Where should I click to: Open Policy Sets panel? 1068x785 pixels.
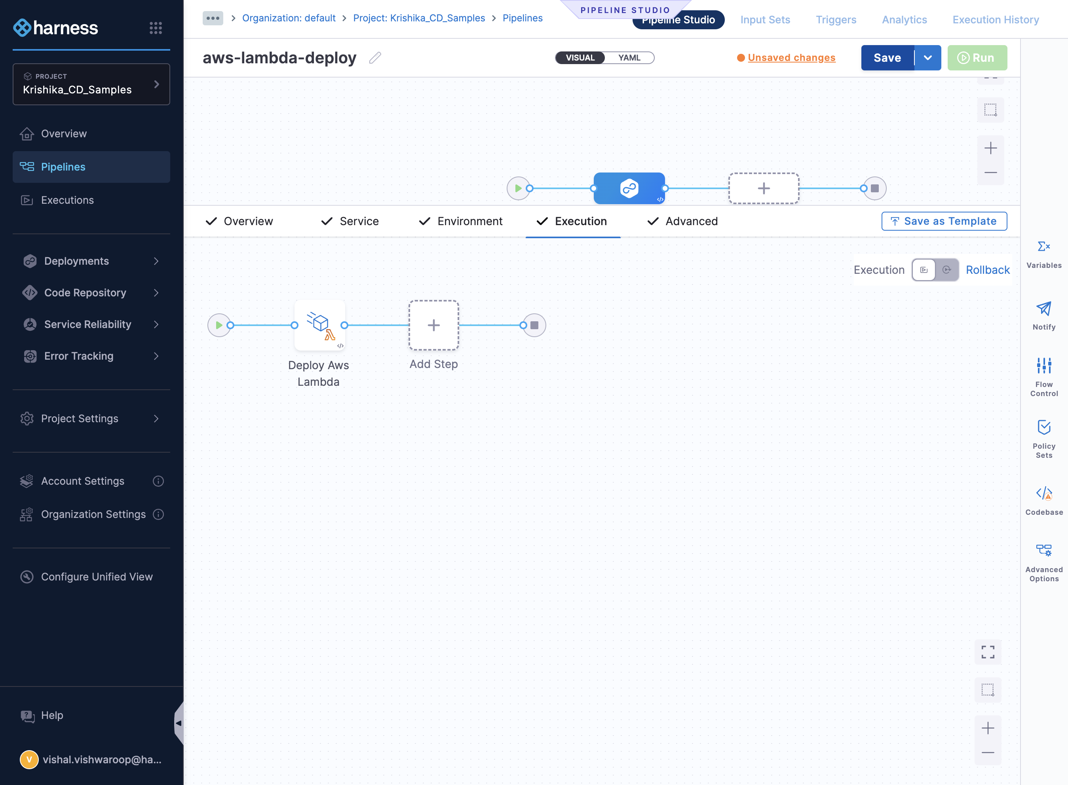point(1044,438)
